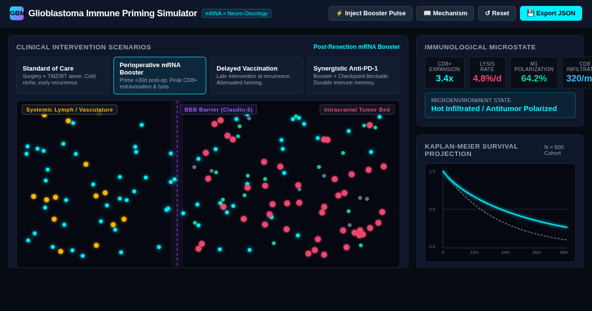592x311 pixels.
Task: Click the Kaplan-Meier survival chart
Action: click(500, 213)
